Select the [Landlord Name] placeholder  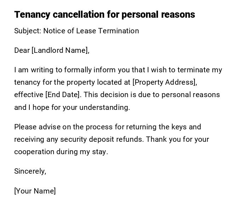coord(60,50)
